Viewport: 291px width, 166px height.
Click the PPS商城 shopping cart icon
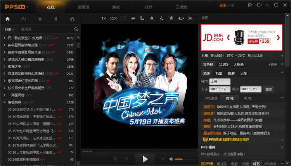(205, 139)
